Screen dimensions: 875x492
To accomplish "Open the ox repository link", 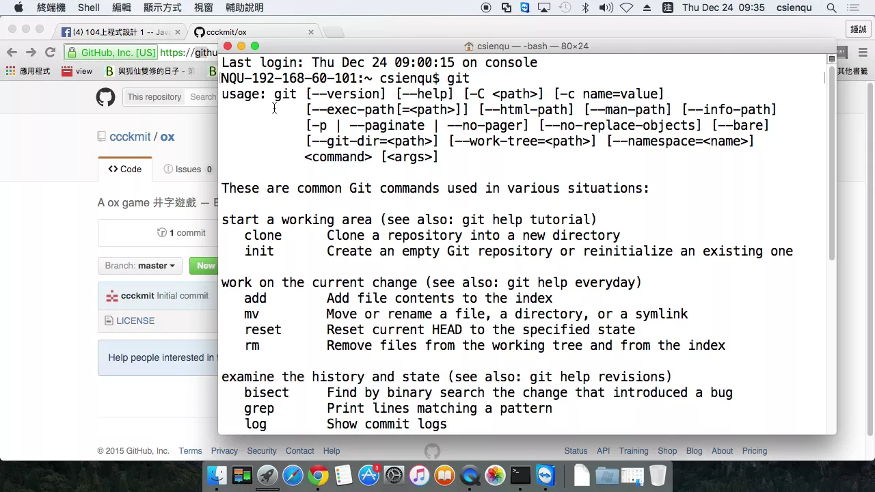I will pos(167,137).
